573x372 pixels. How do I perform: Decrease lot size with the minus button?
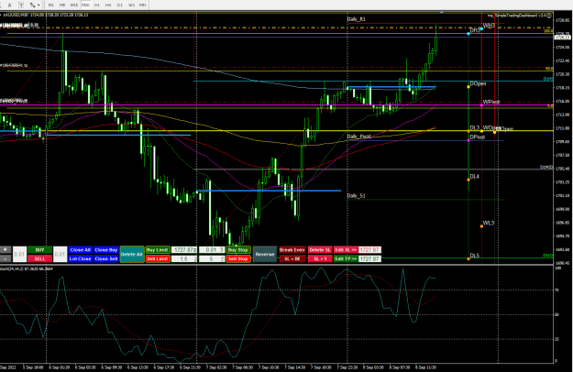(6, 258)
